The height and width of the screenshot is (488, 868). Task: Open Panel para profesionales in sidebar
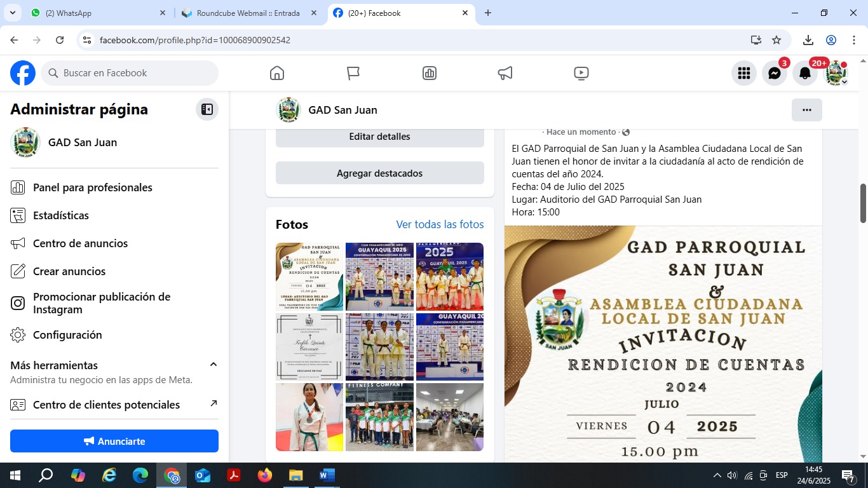(x=93, y=187)
